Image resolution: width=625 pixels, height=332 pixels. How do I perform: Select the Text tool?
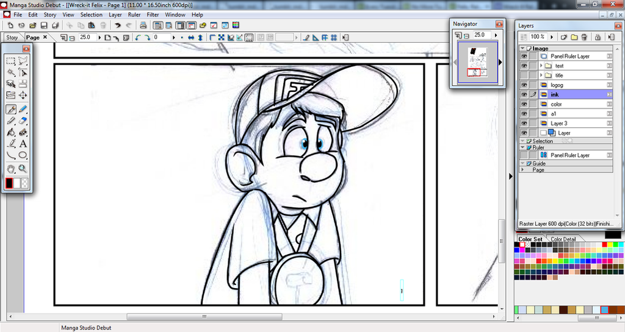(x=23, y=144)
